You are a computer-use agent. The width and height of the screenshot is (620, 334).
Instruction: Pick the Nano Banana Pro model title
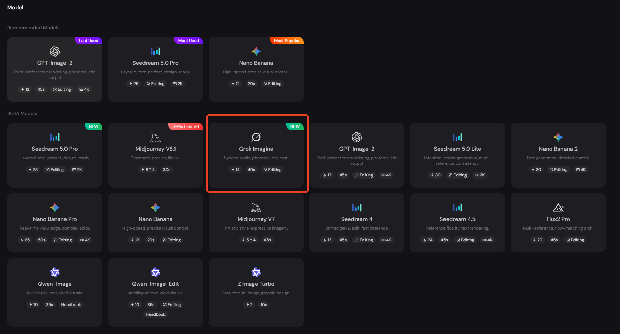coord(55,219)
